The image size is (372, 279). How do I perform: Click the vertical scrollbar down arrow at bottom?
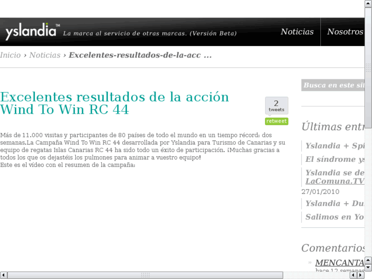coord(368,268)
